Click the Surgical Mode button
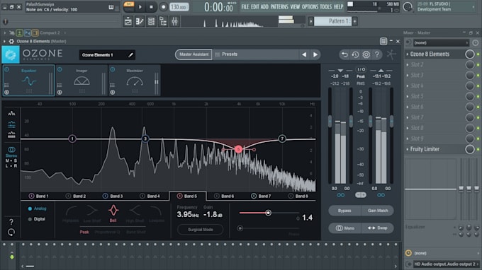 pos(201,230)
